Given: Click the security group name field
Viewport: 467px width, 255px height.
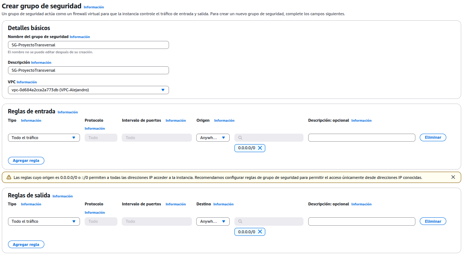Looking at the screenshot, I should click(88, 45).
